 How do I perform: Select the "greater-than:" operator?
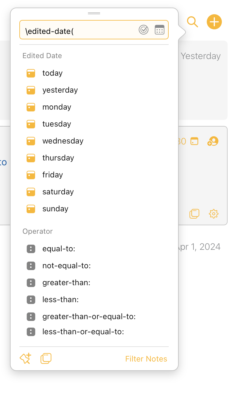tap(66, 283)
